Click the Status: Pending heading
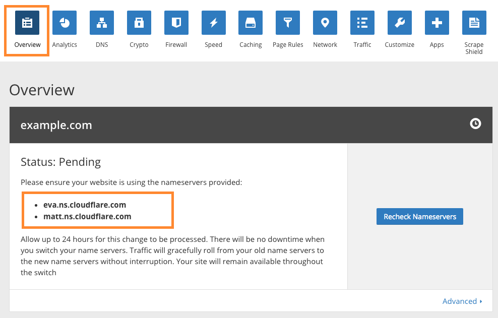 click(x=60, y=162)
